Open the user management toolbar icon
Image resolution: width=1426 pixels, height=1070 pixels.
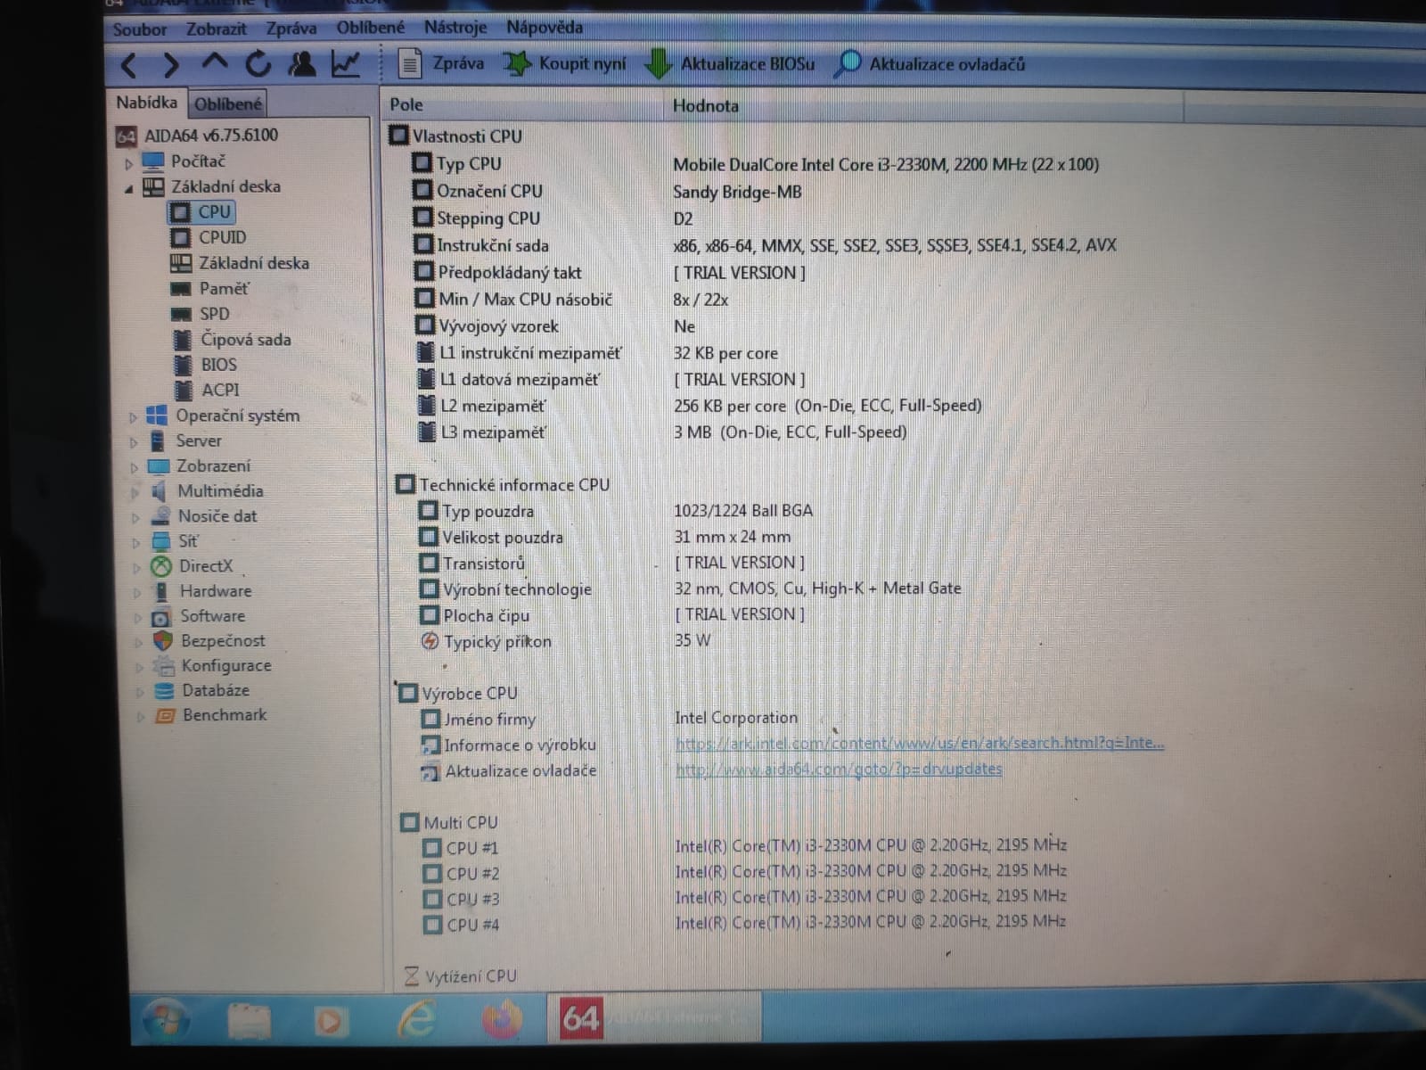pos(301,64)
